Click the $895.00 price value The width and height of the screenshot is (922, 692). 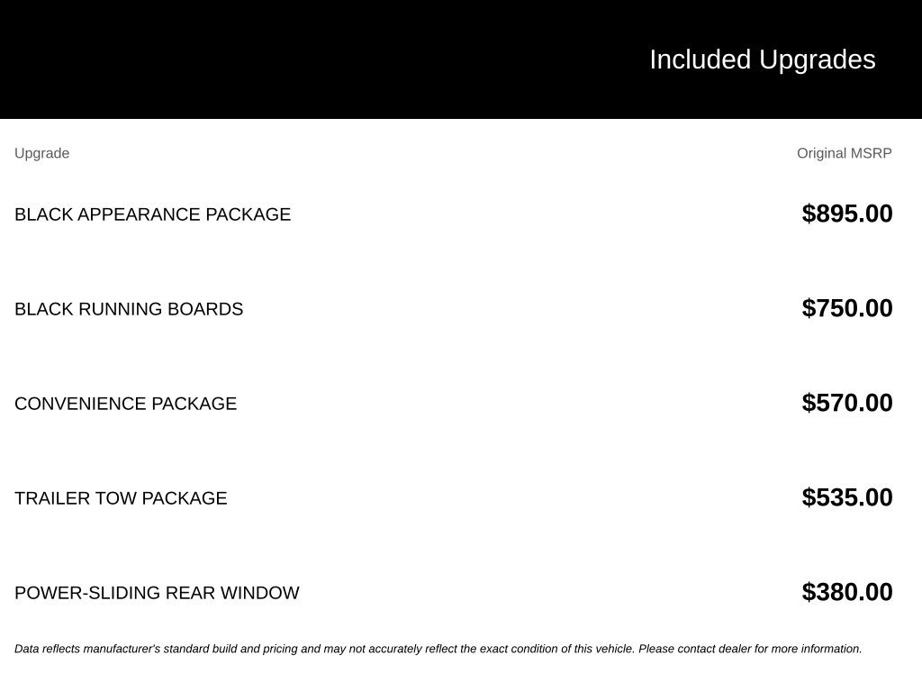[847, 214]
